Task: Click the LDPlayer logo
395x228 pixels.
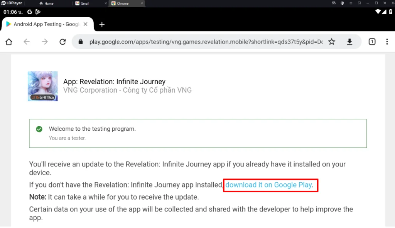Action: tap(12, 3)
